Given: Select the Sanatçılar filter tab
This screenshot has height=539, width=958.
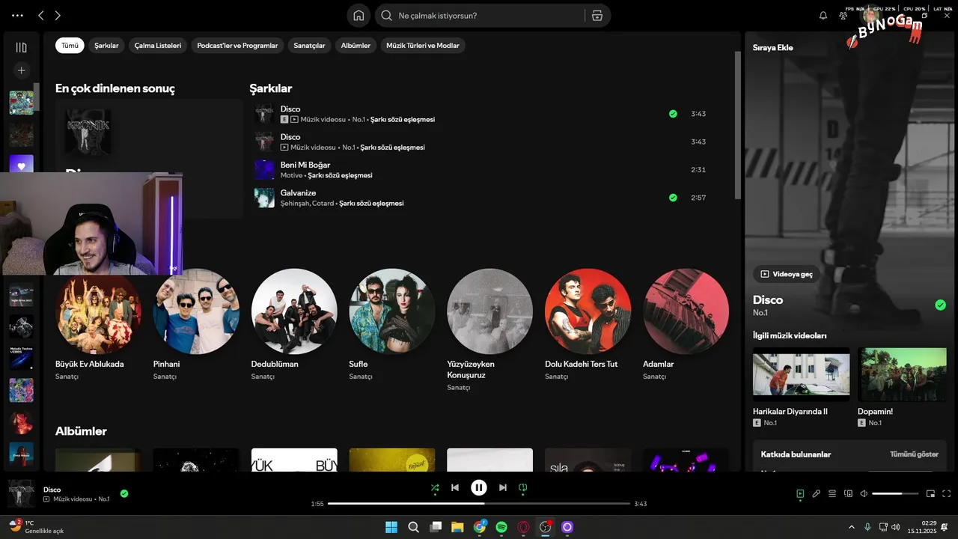Looking at the screenshot, I should tap(309, 46).
